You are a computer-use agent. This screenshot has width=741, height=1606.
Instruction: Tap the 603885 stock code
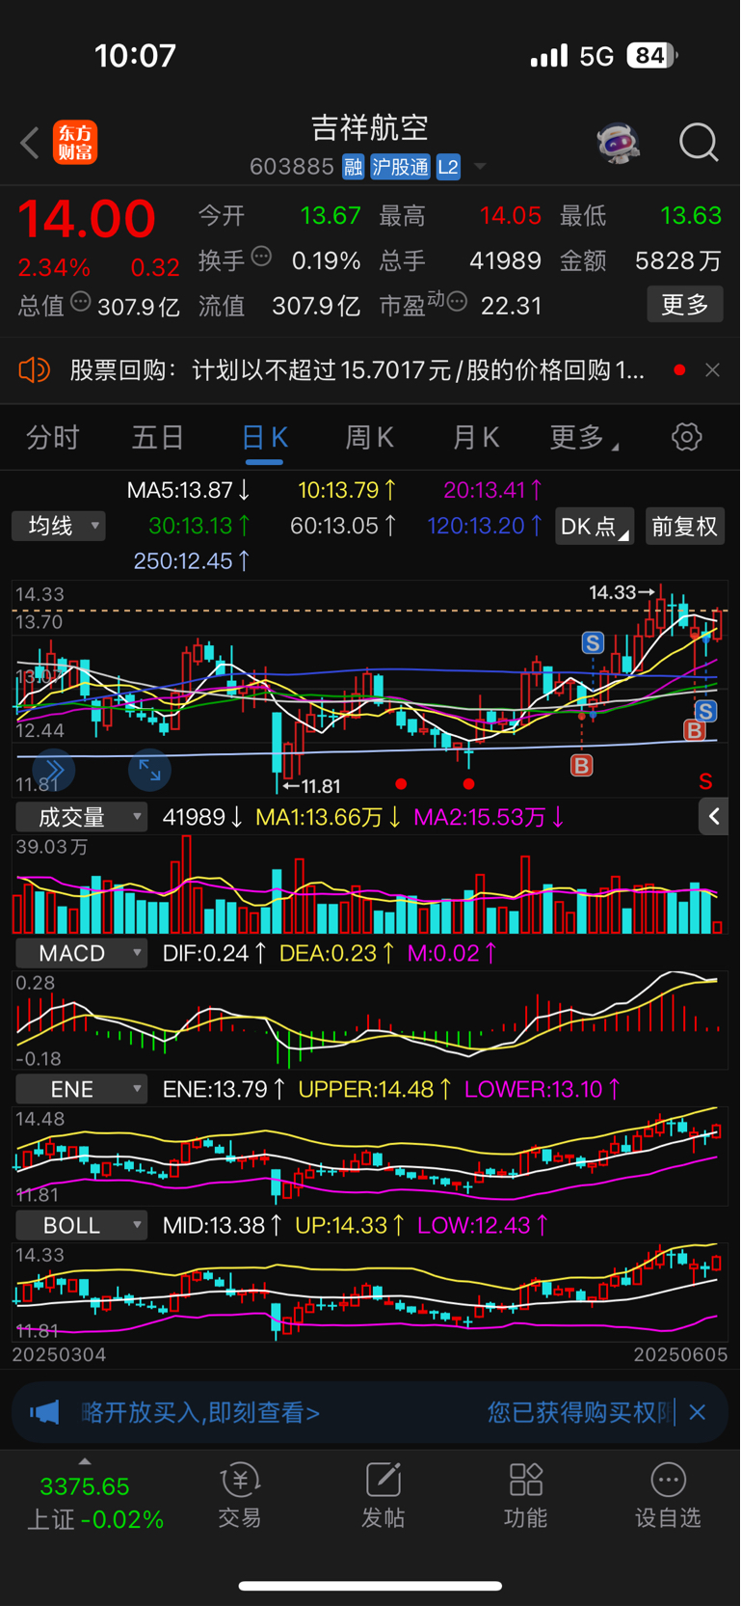pos(291,167)
